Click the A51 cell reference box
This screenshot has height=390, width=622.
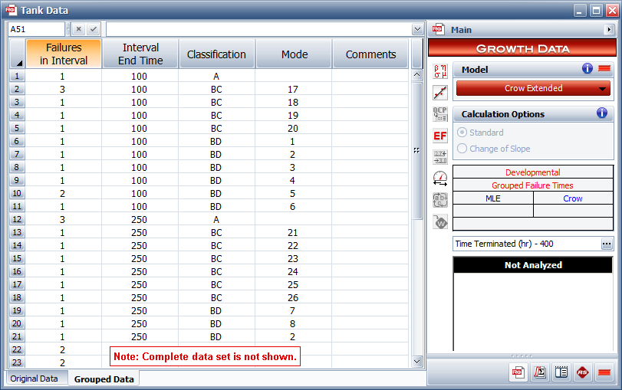[x=37, y=29]
